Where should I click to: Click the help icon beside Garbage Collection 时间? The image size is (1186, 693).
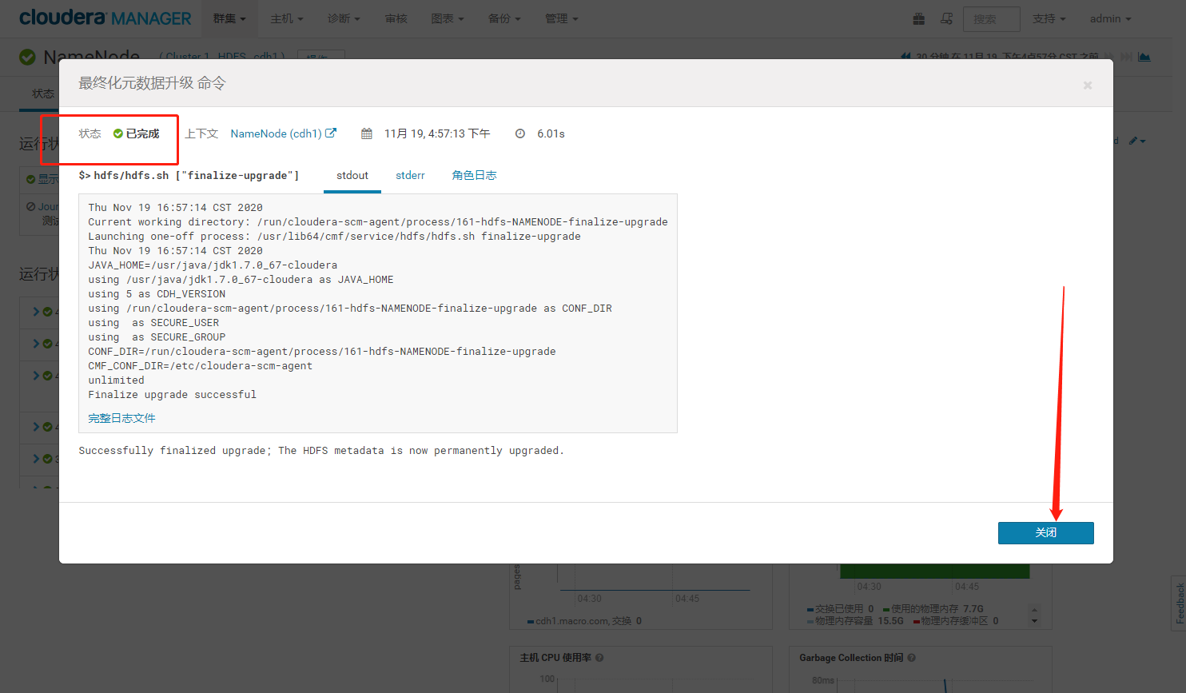click(x=912, y=658)
